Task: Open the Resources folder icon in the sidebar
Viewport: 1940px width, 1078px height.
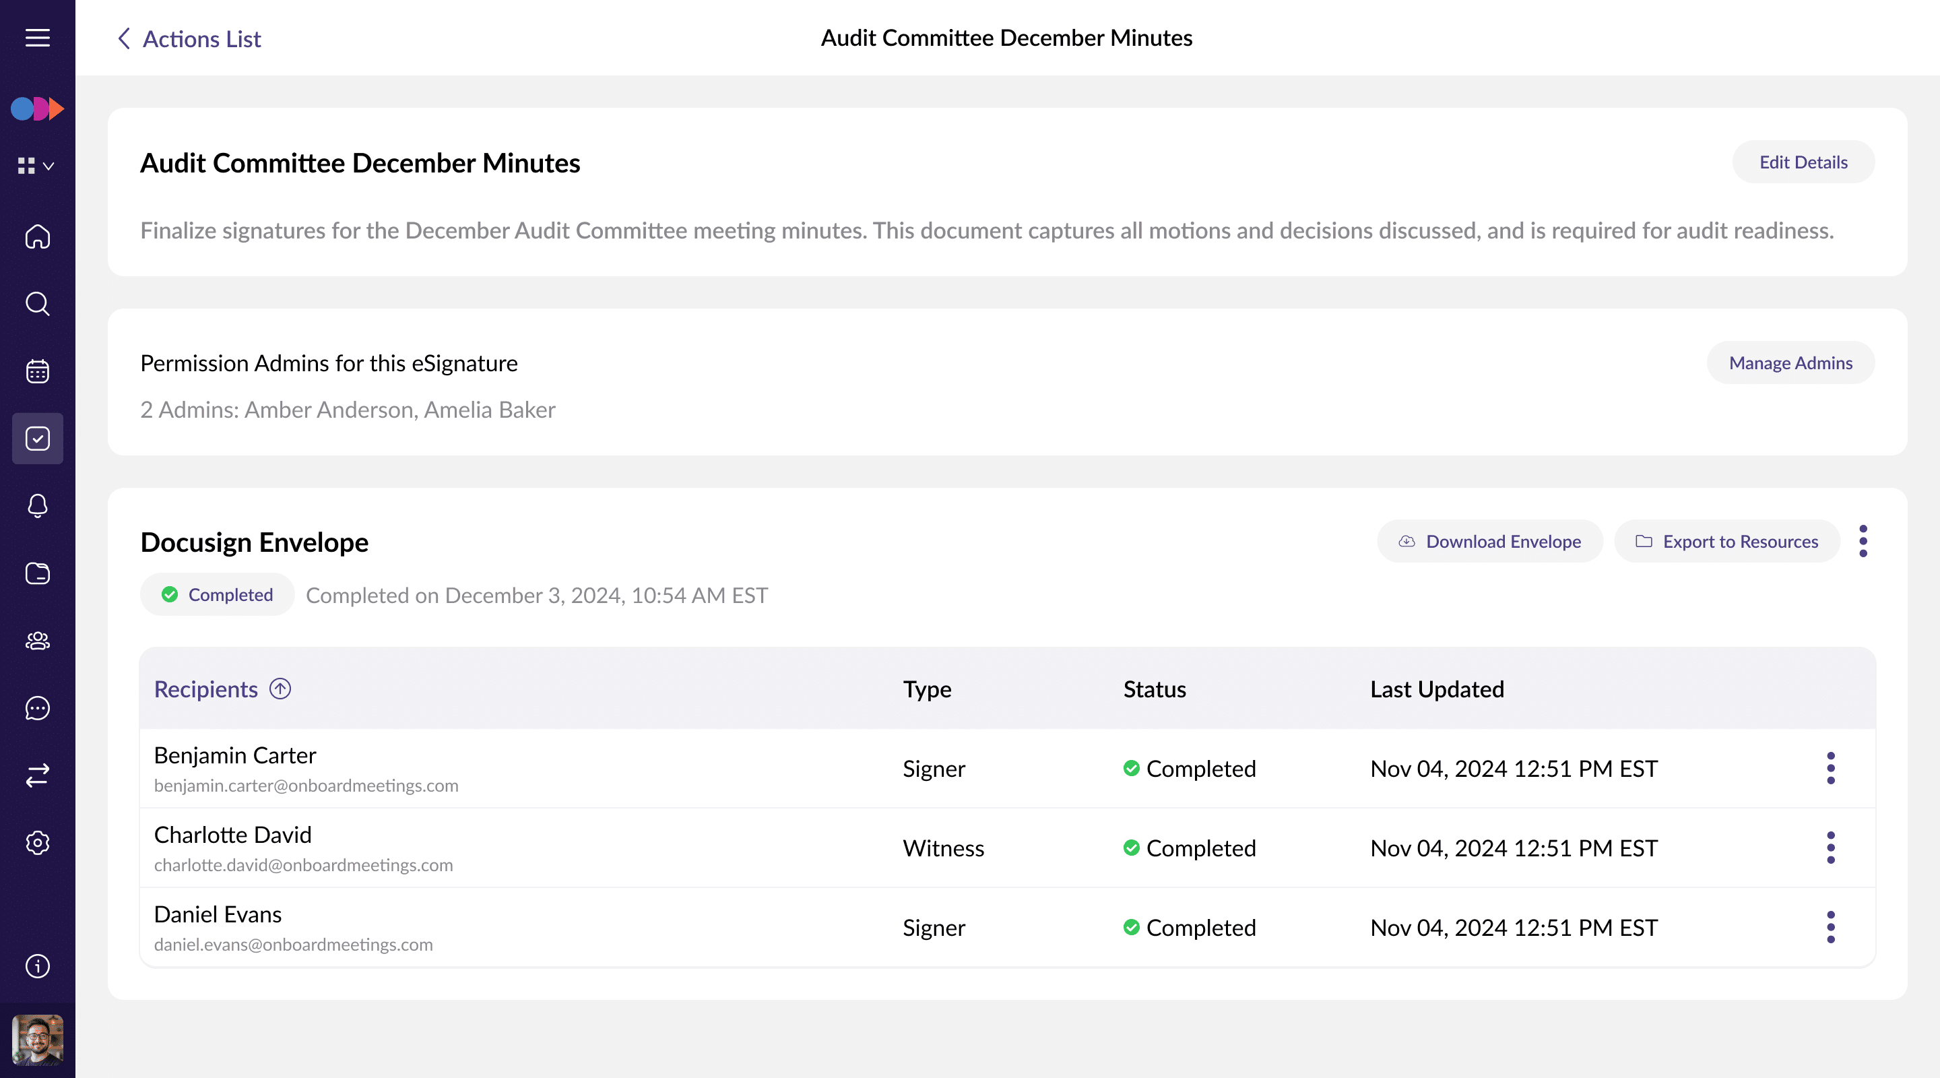Action: tap(37, 573)
